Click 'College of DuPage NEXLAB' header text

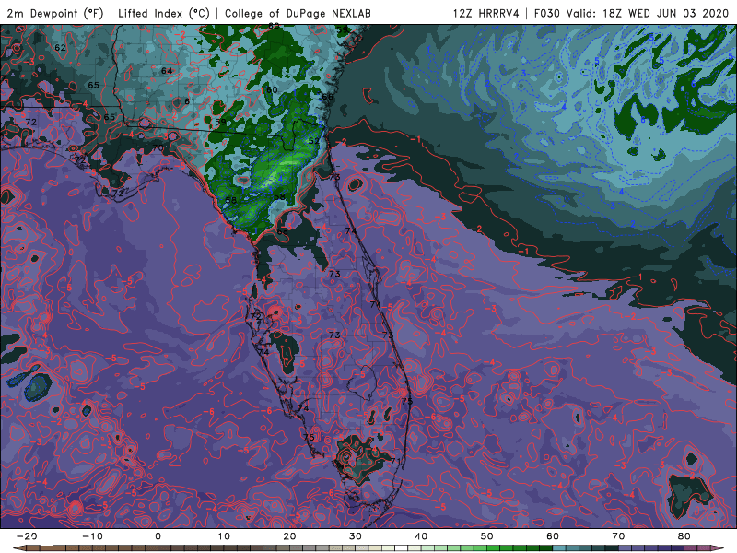pos(298,14)
